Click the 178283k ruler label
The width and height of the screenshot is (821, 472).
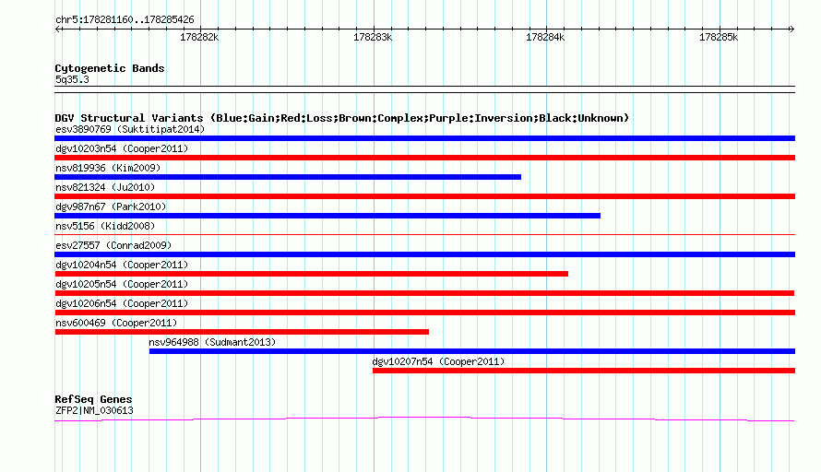coord(373,37)
